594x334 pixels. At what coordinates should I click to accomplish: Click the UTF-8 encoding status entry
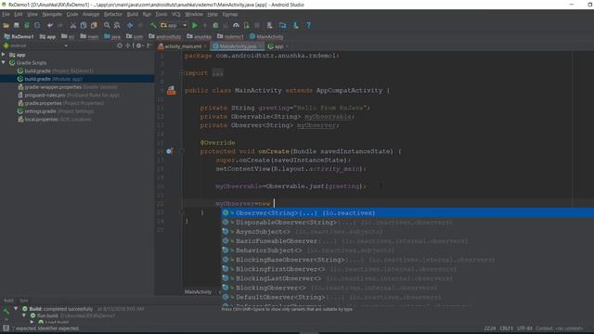[x=524, y=328]
